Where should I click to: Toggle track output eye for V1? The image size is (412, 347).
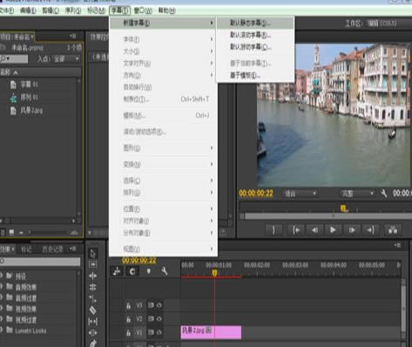click(159, 332)
